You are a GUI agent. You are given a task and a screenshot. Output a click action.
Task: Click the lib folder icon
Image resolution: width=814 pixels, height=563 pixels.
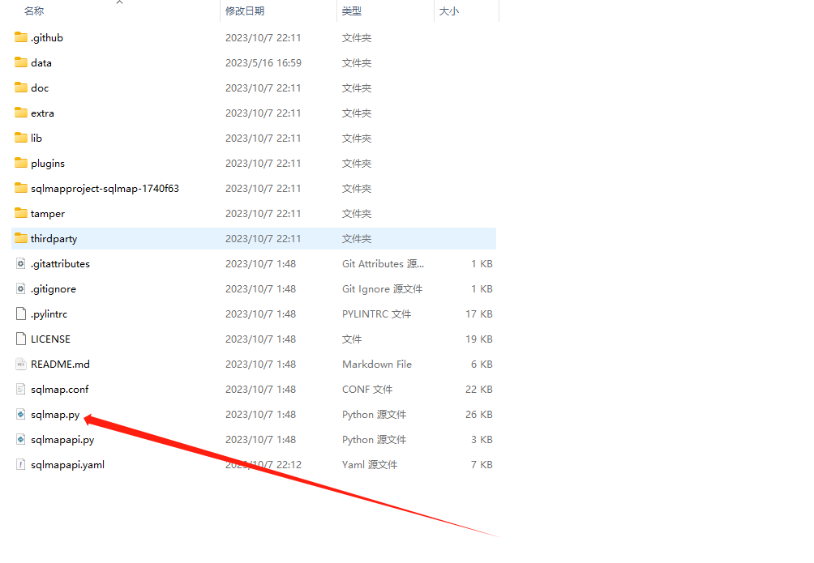(x=21, y=138)
